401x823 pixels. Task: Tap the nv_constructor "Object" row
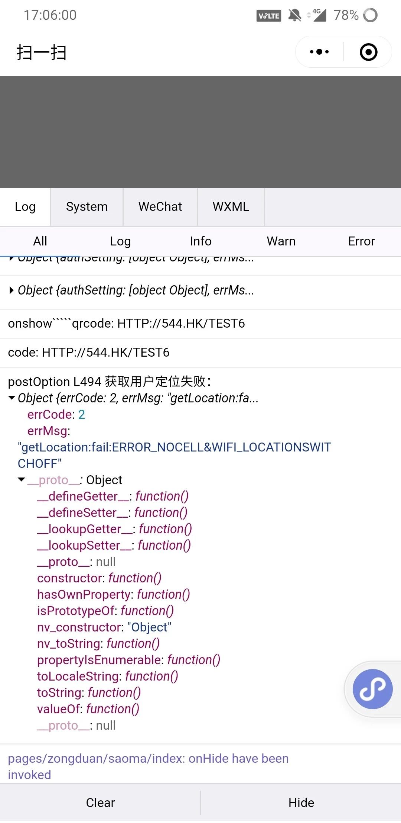click(x=104, y=627)
